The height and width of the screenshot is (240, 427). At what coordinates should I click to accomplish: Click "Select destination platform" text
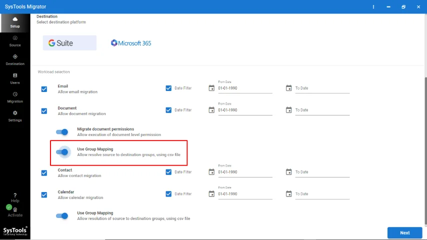(61, 22)
